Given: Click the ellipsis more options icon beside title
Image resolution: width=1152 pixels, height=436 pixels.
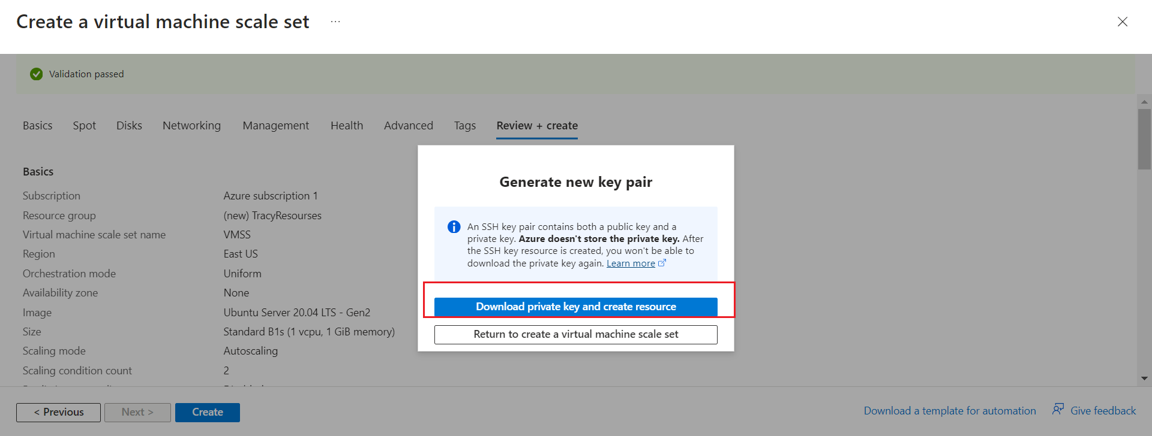Looking at the screenshot, I should (x=335, y=22).
